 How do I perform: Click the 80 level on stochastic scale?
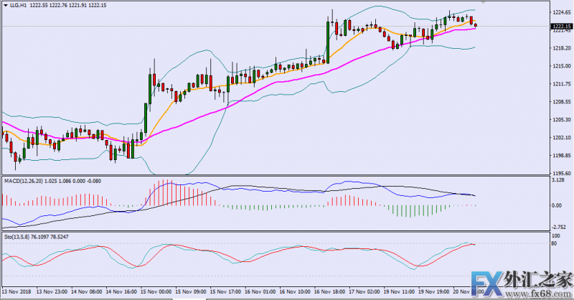point(555,244)
